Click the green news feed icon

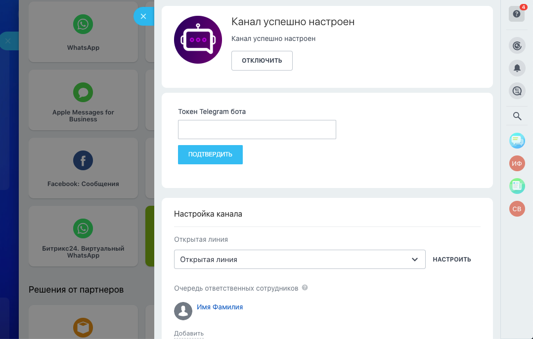517,186
